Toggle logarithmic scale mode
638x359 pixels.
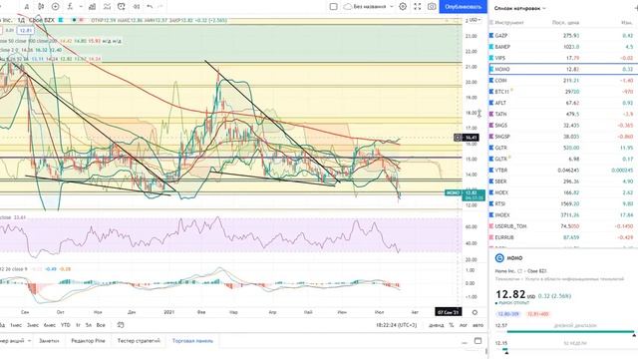click(x=463, y=325)
